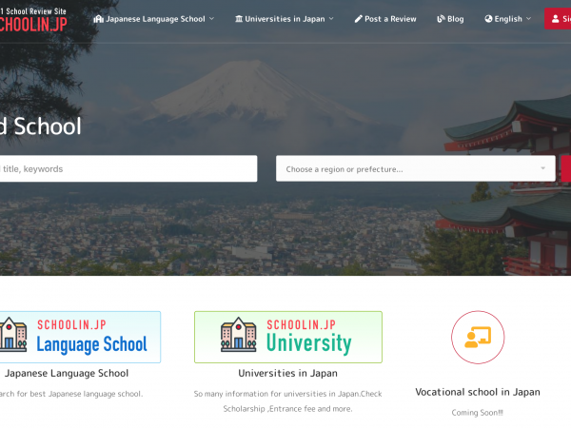Click the Blog icon in the navigation bar

[x=441, y=19]
